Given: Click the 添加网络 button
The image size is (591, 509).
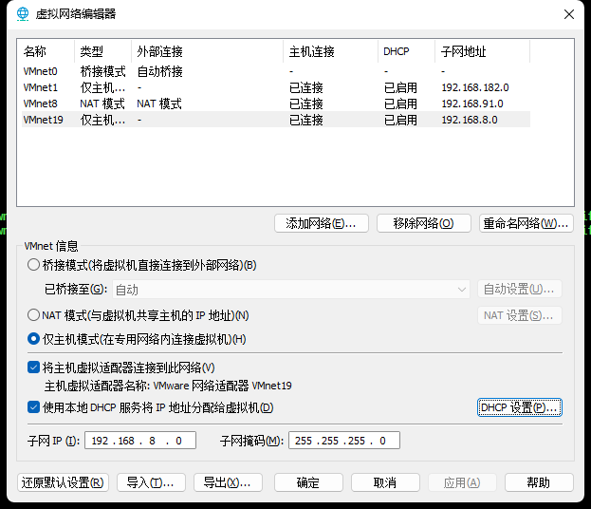Looking at the screenshot, I should pos(322,223).
